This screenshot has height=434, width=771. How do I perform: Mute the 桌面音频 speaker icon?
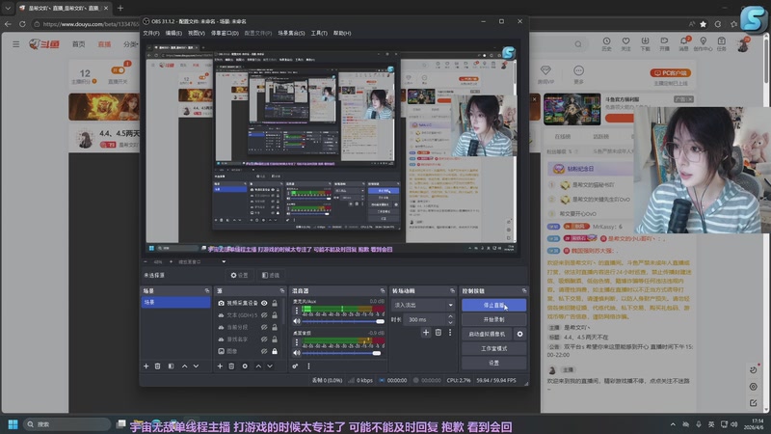297,353
